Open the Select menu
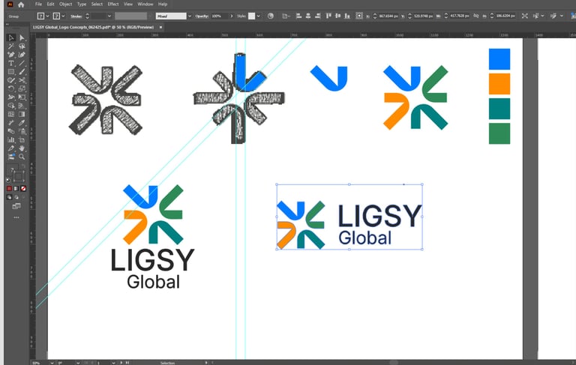The height and width of the screenshot is (365, 576). pos(97,4)
